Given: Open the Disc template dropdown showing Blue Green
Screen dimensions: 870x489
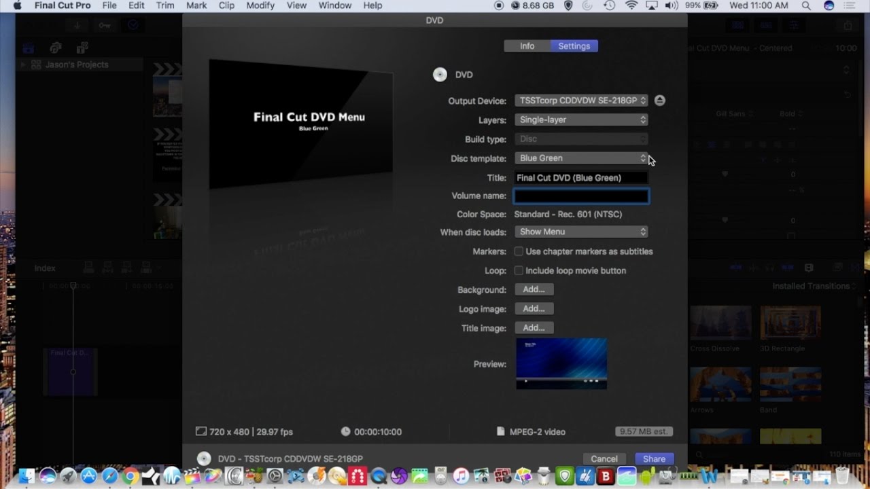Looking at the screenshot, I should 581,158.
